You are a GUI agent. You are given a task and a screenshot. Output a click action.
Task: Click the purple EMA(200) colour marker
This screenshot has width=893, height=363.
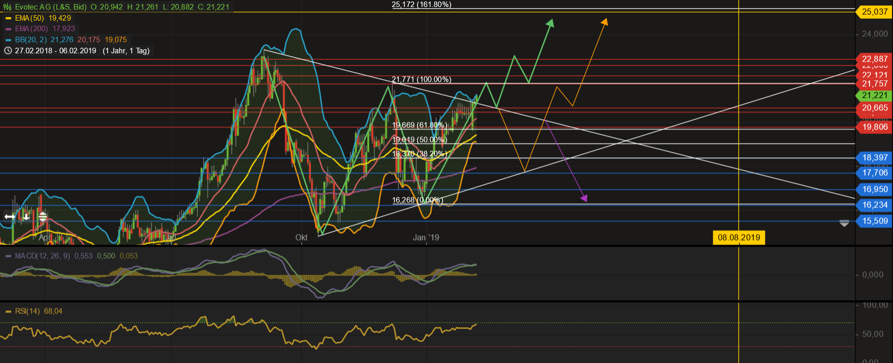coord(8,29)
